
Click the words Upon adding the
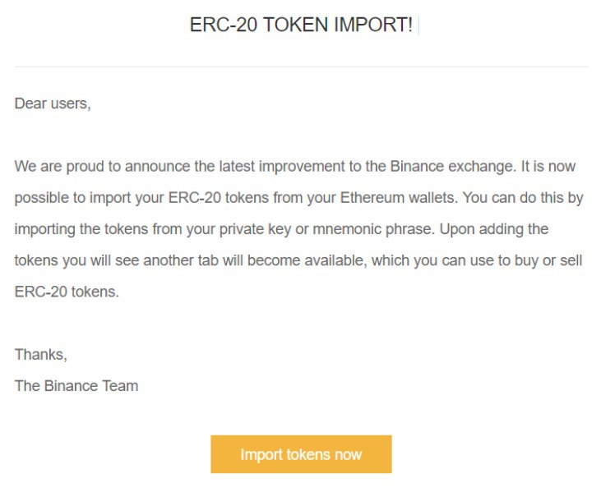point(494,229)
